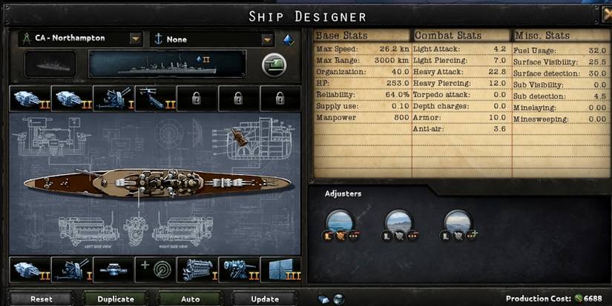Click the secondary battery II bottom slot
This screenshot has width=612, height=306.
239,270
